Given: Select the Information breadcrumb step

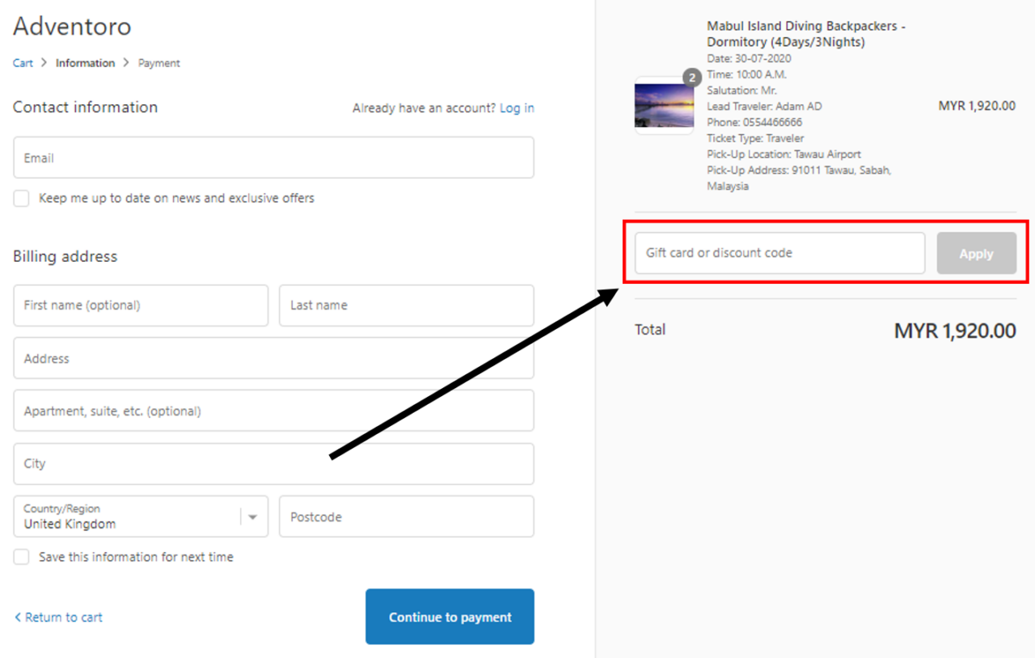Looking at the screenshot, I should (x=85, y=63).
